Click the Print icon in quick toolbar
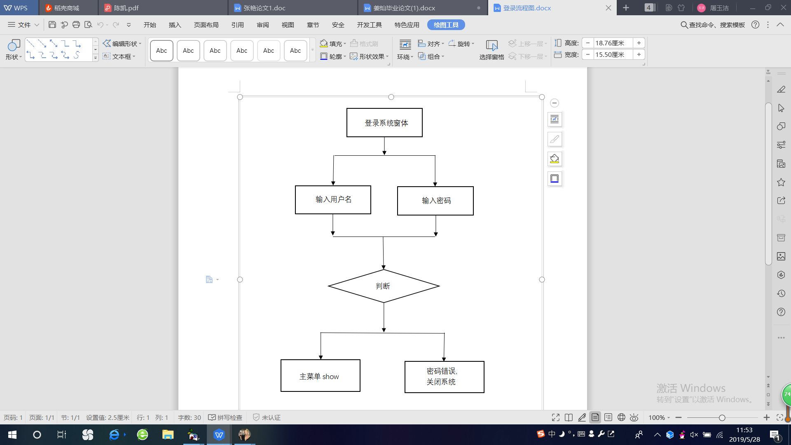The height and width of the screenshot is (445, 791). [x=76, y=25]
